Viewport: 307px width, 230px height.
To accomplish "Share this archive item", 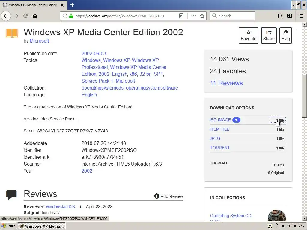I will [x=269, y=35].
